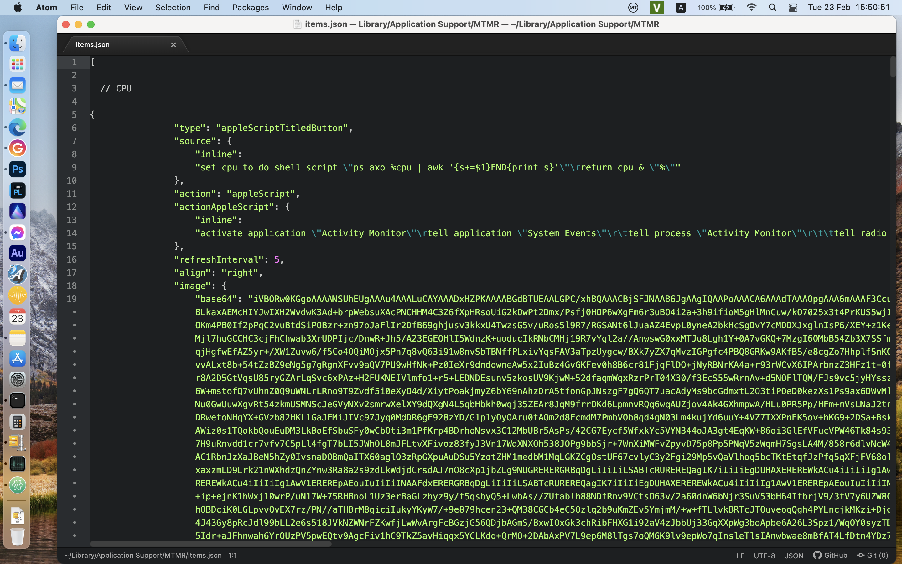The width and height of the screenshot is (902, 564).
Task: Open System Preferences from the Dock
Action: click(17, 379)
